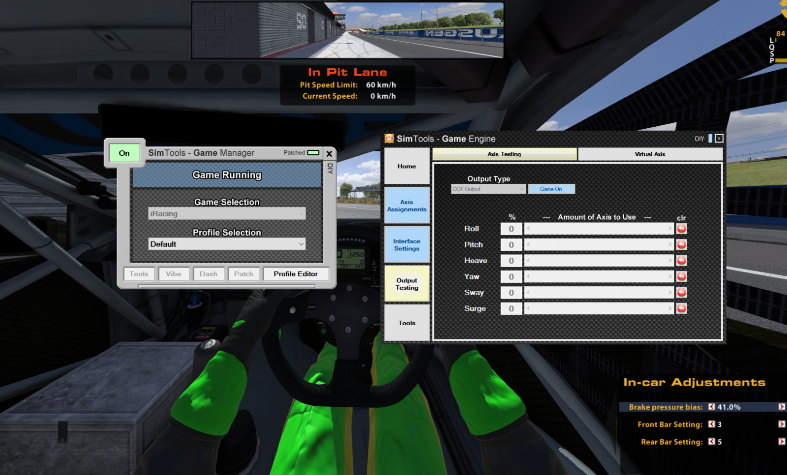Click the DIY label in Game Engine title
Image resolution: width=787 pixels, height=475 pixels.
pyautogui.click(x=699, y=139)
